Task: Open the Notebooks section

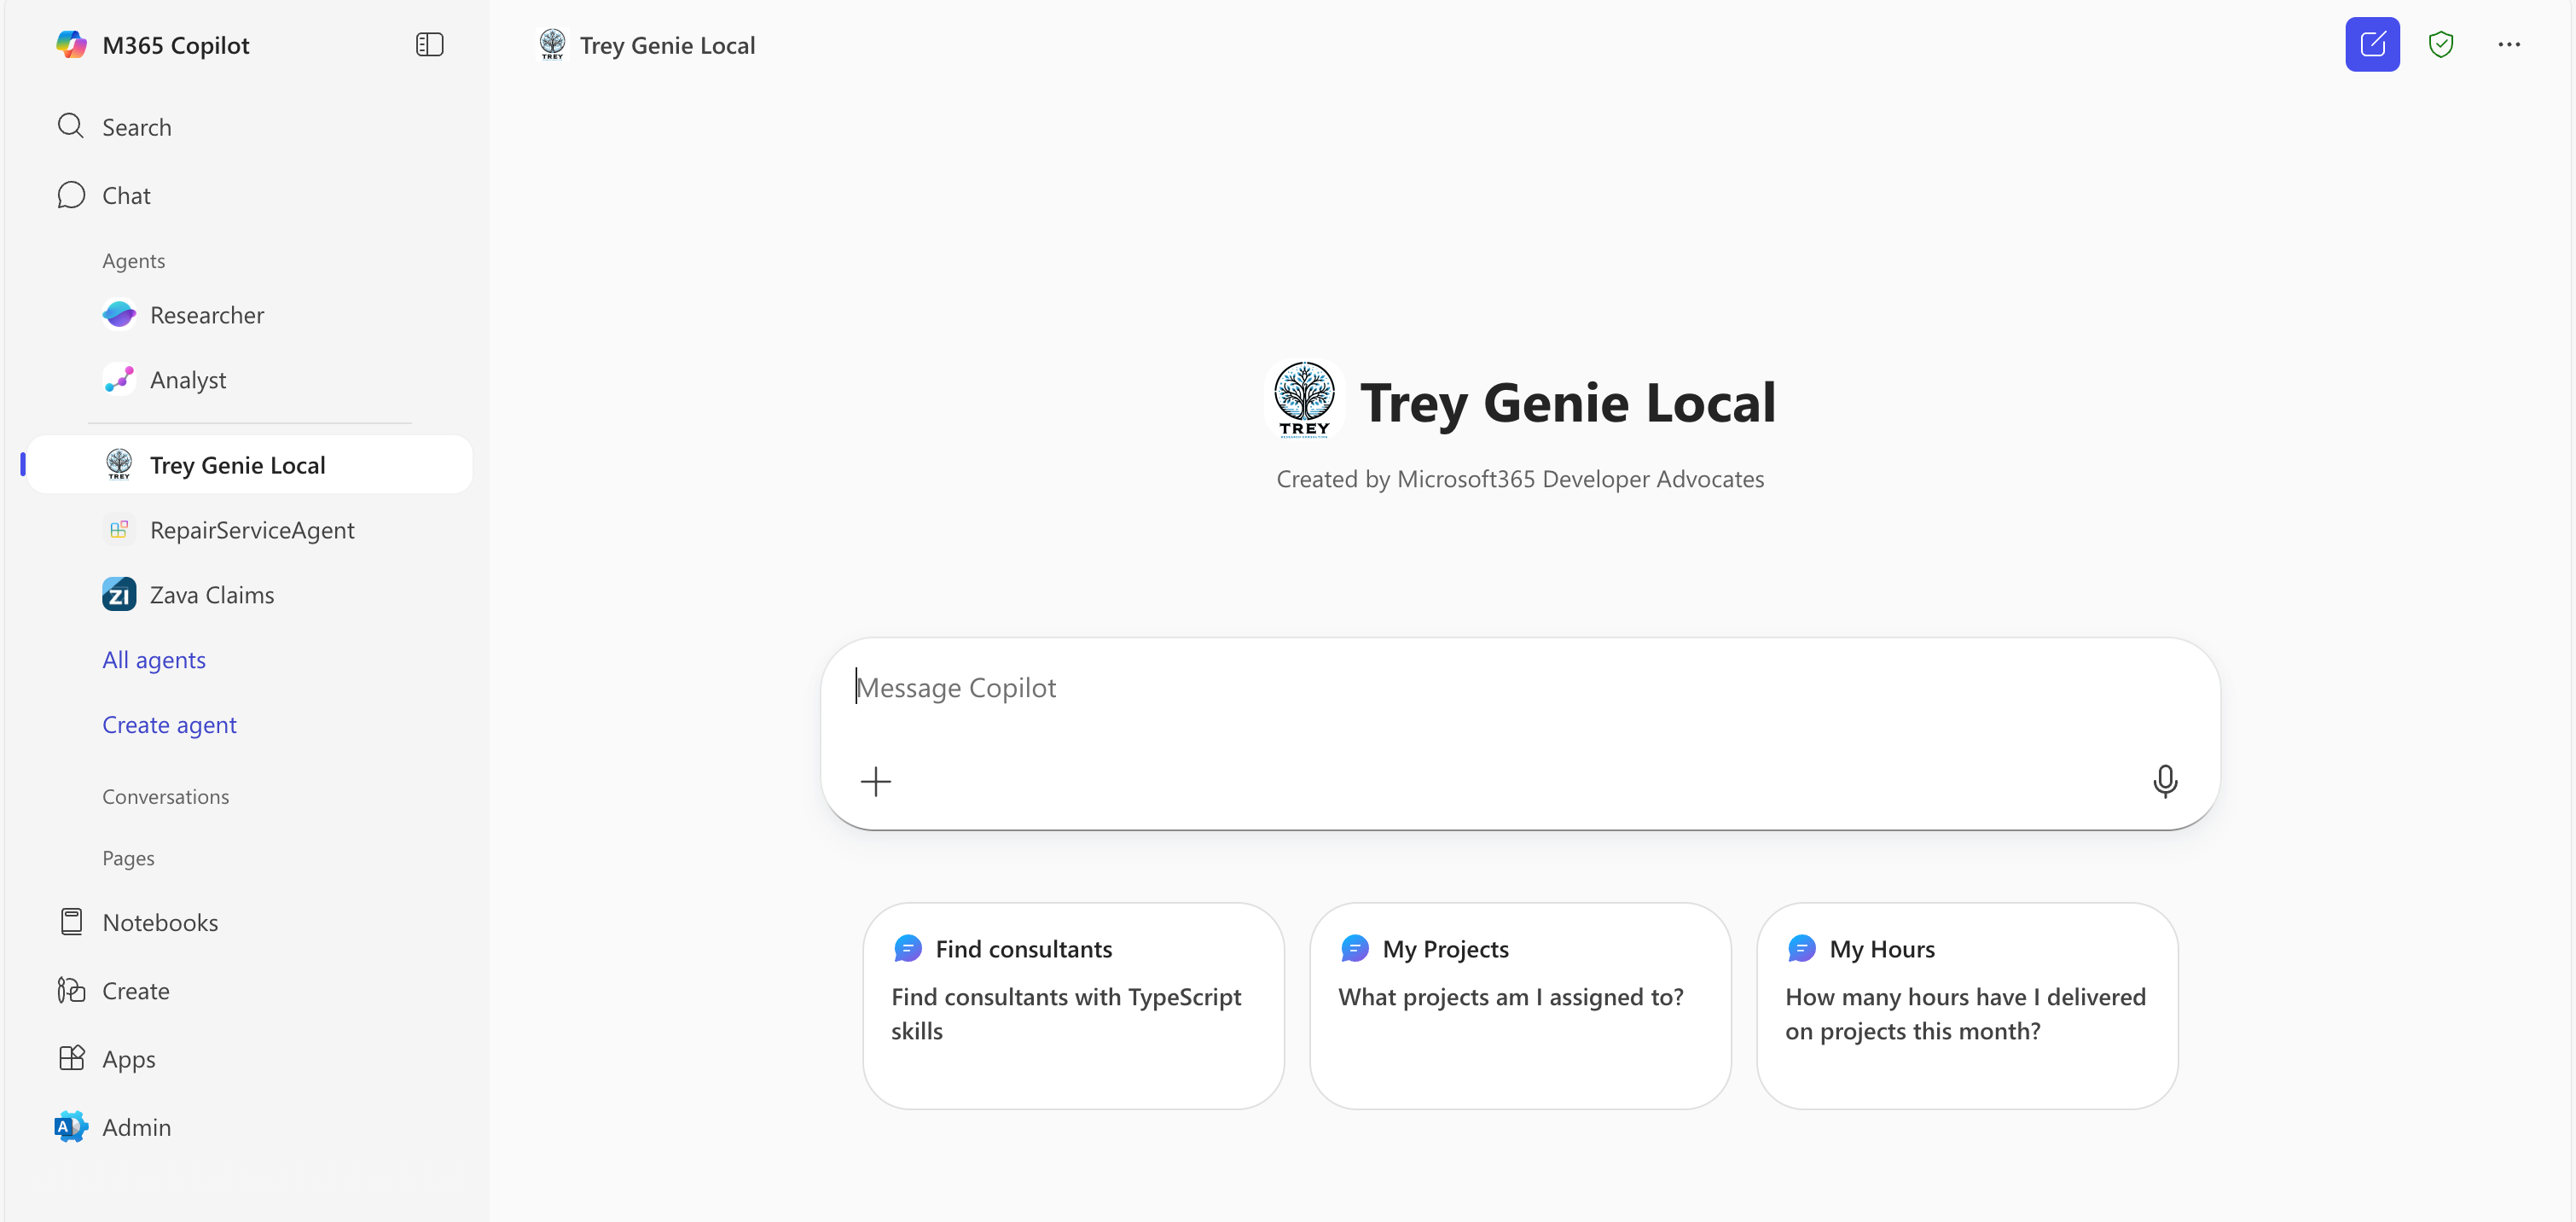Action: (161, 922)
